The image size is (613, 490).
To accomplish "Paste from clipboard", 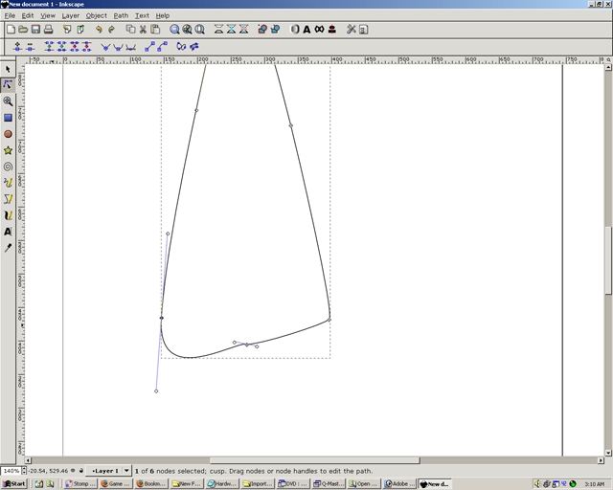I will click(x=155, y=30).
